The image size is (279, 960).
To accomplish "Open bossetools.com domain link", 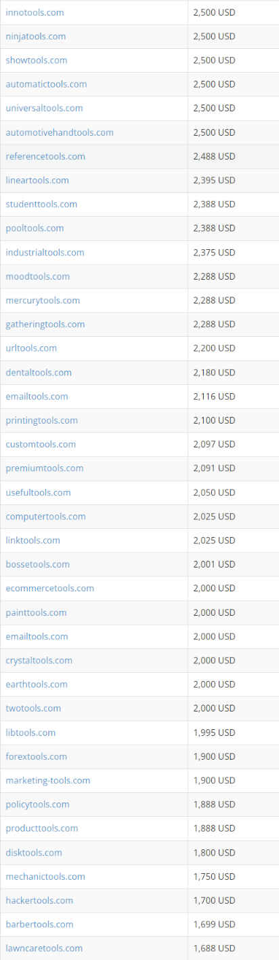I will pyautogui.click(x=37, y=564).
